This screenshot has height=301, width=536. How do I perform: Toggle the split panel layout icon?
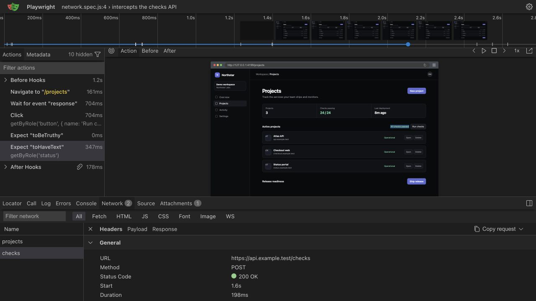tap(529, 203)
